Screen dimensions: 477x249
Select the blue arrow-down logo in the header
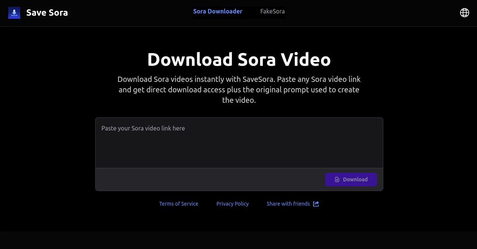(14, 13)
